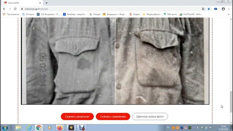The height and width of the screenshot is (131, 233).
Task: Click the colourised photo half
Action: pos(162,61)
